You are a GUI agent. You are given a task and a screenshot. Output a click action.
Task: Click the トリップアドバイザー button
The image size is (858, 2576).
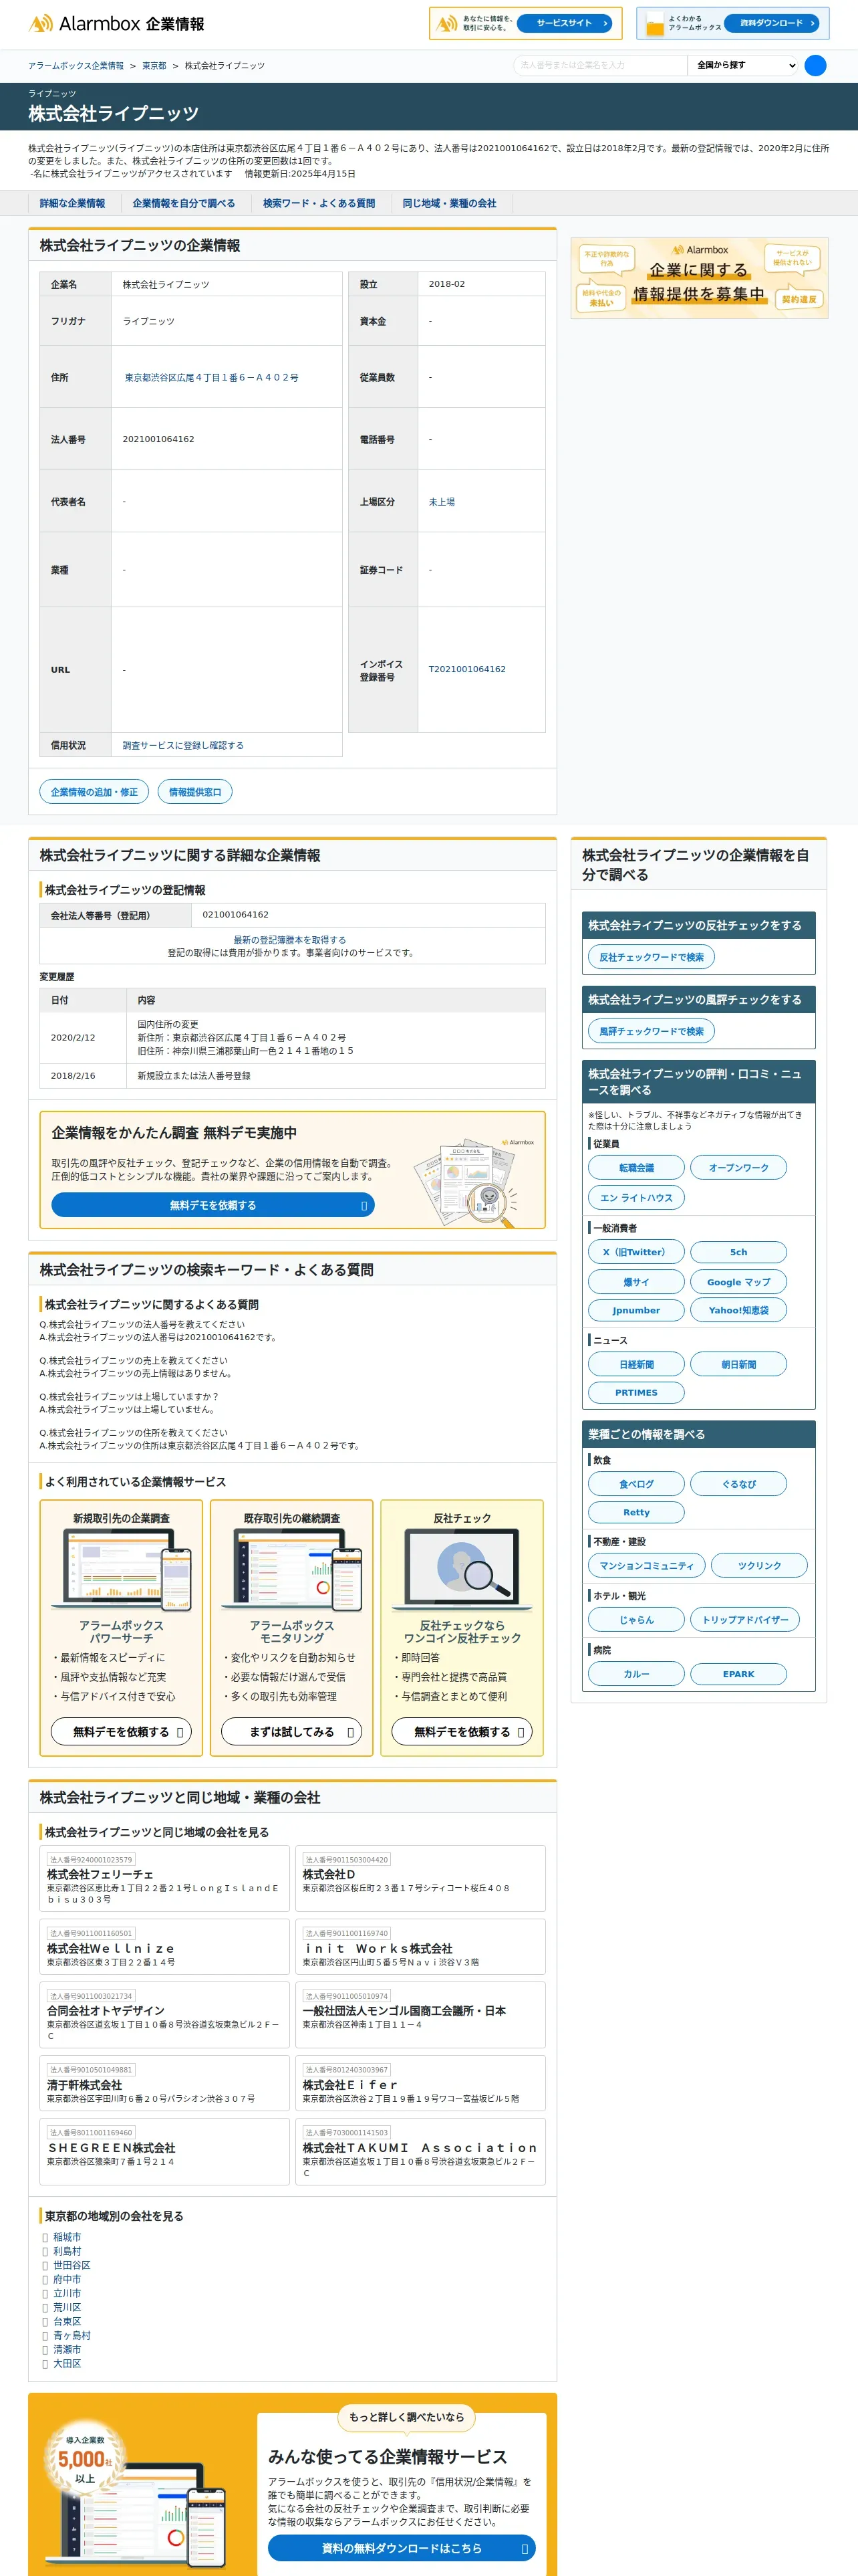tap(745, 1620)
